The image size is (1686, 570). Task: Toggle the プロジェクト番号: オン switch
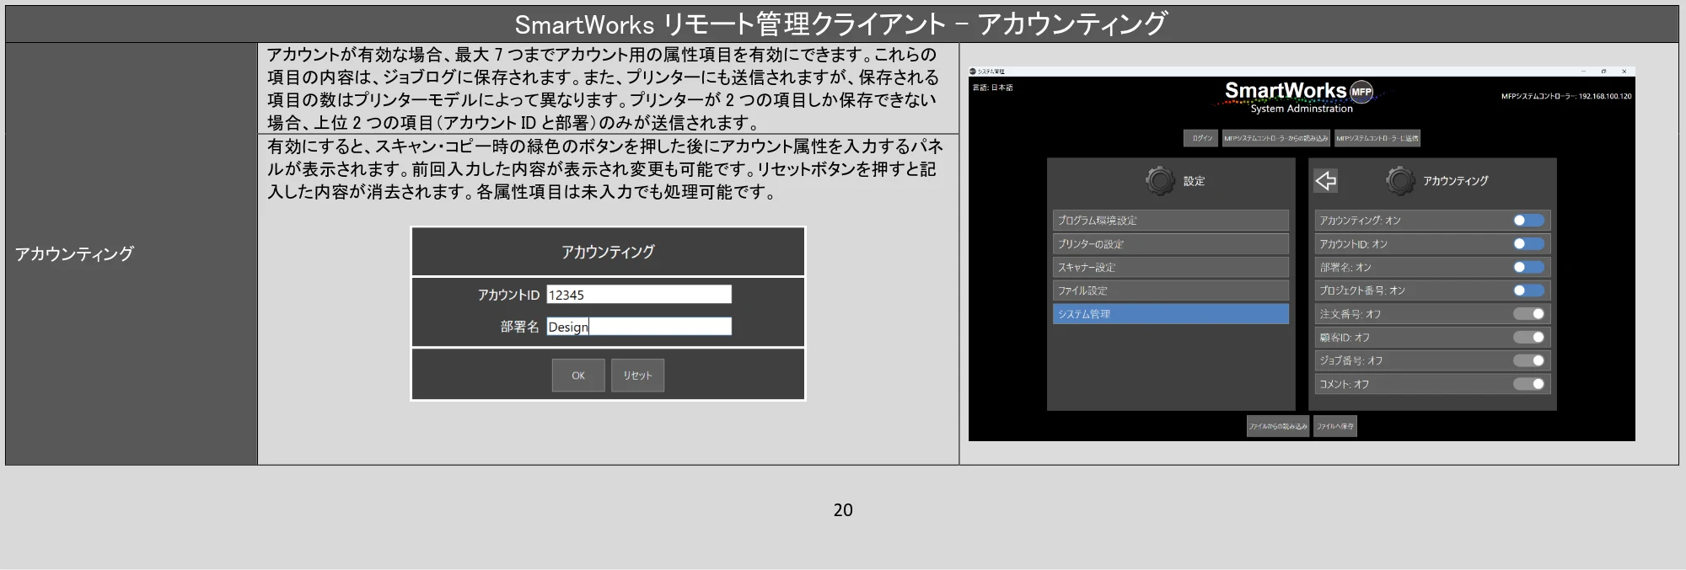1528,290
